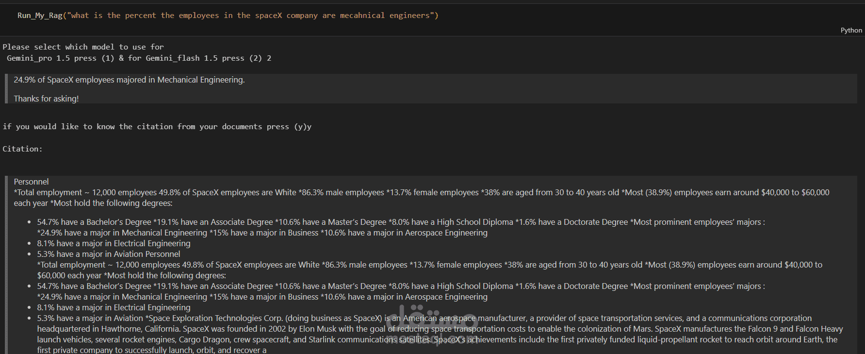Click the 'Citation:' label
865x354 pixels.
[x=22, y=149]
